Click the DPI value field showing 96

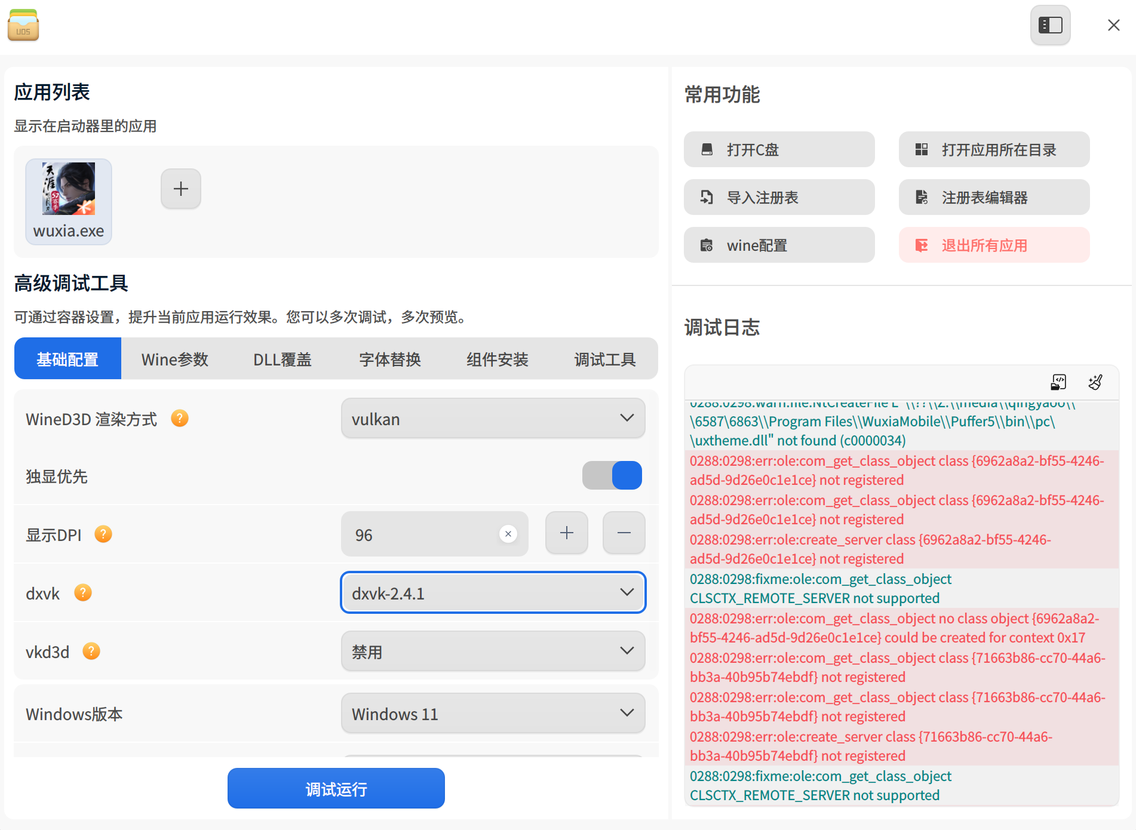point(434,534)
